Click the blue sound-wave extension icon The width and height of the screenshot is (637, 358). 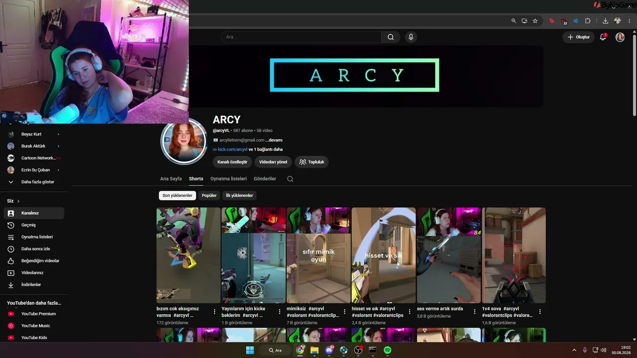coord(576,21)
